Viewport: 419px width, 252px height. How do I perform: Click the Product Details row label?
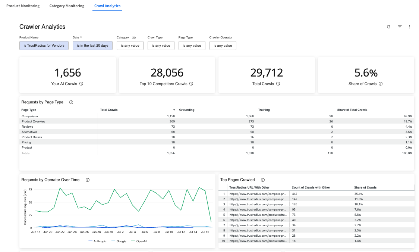coord(32,137)
